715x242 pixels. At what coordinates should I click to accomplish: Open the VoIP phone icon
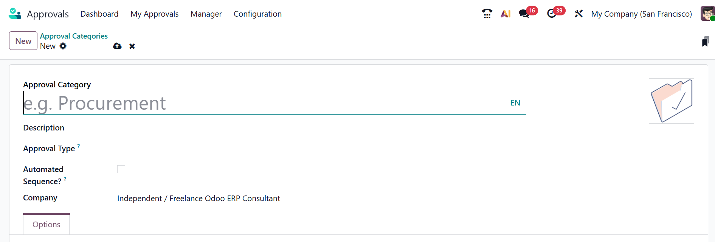click(487, 14)
